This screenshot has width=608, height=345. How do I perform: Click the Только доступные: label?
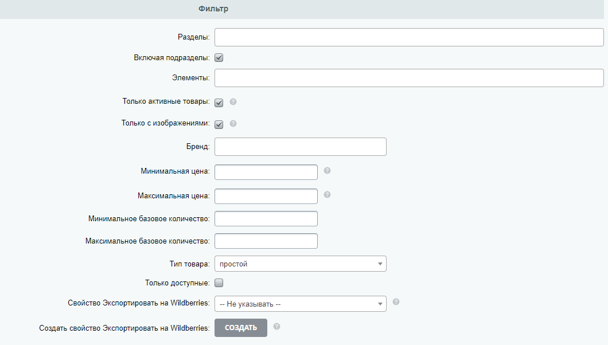178,283
